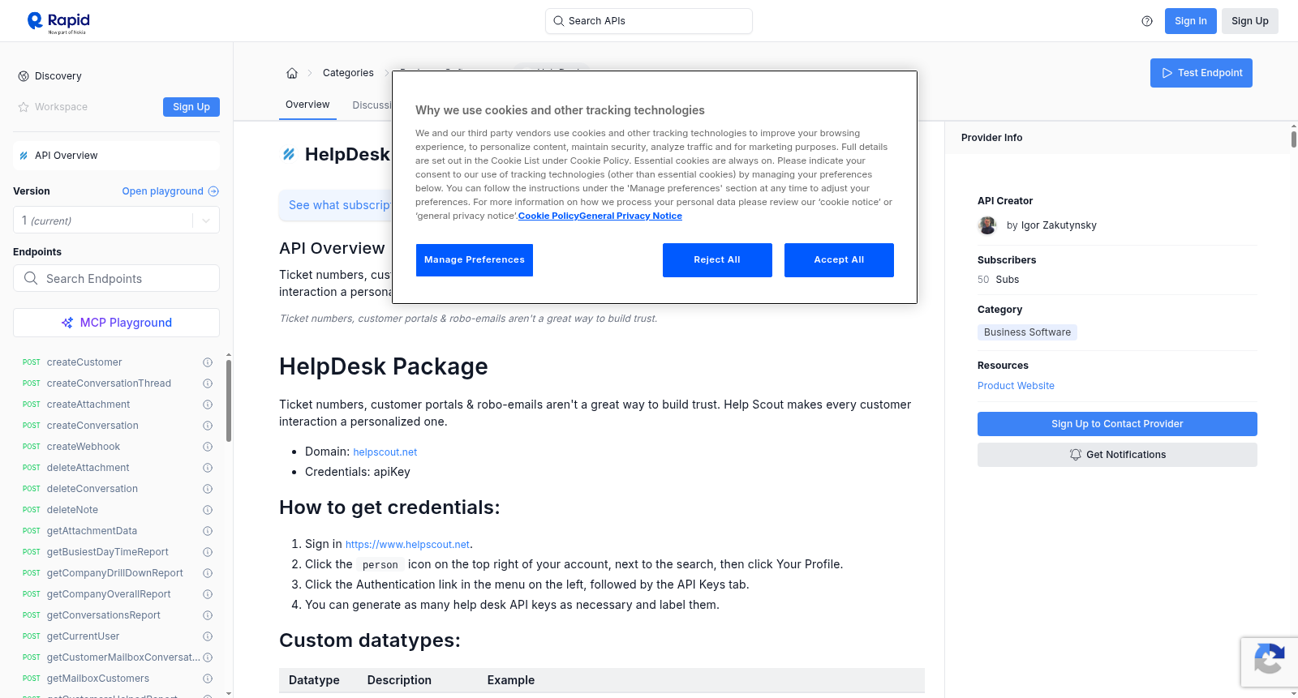Show info for getConversationsReport endpoint
The image size is (1298, 698).
(x=208, y=615)
